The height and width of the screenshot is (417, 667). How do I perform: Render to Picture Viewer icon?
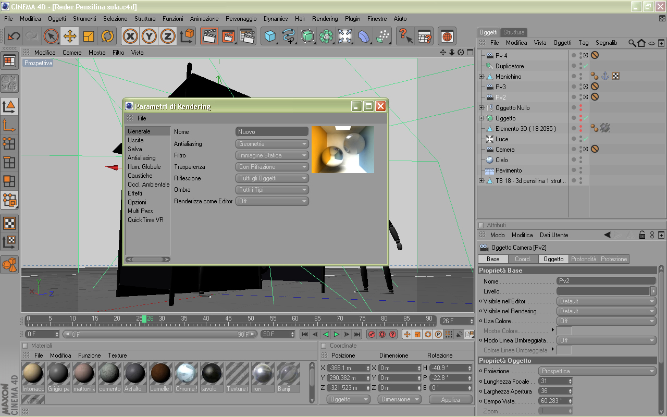[228, 36]
